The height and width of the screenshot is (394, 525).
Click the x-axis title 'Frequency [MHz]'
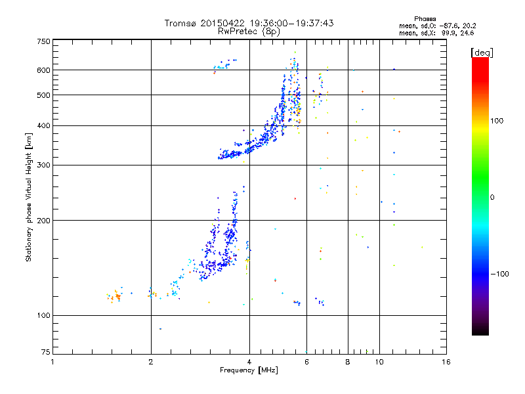pyautogui.click(x=249, y=370)
